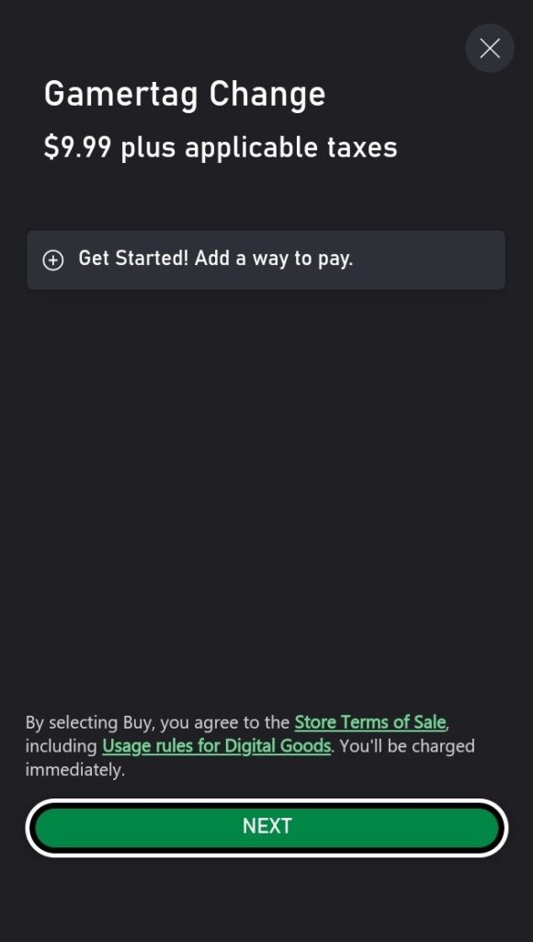Proceed to the next purchase step

point(266,827)
